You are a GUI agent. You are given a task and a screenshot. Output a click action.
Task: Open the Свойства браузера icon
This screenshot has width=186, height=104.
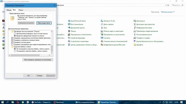(69, 38)
